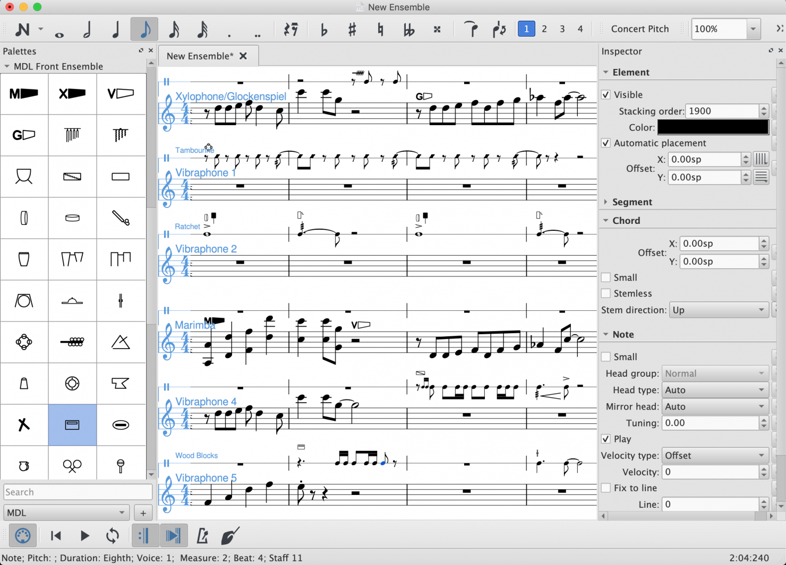
Task: Rewind playback to the beginning
Action: point(55,536)
